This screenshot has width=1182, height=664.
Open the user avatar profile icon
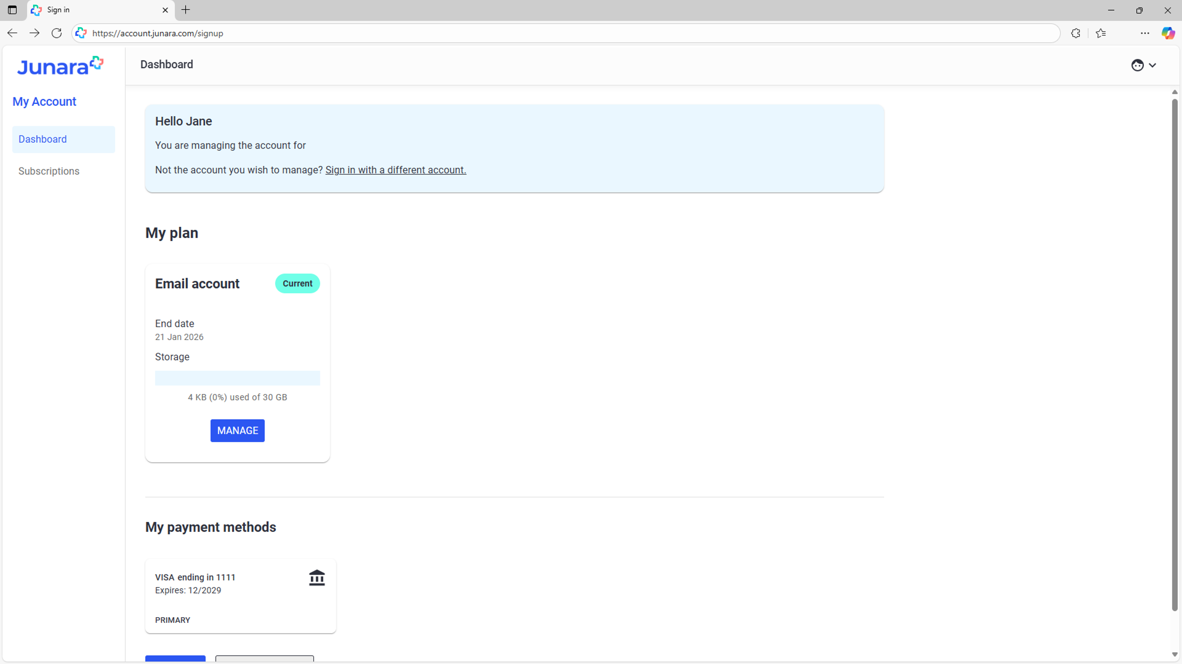[x=1137, y=65]
